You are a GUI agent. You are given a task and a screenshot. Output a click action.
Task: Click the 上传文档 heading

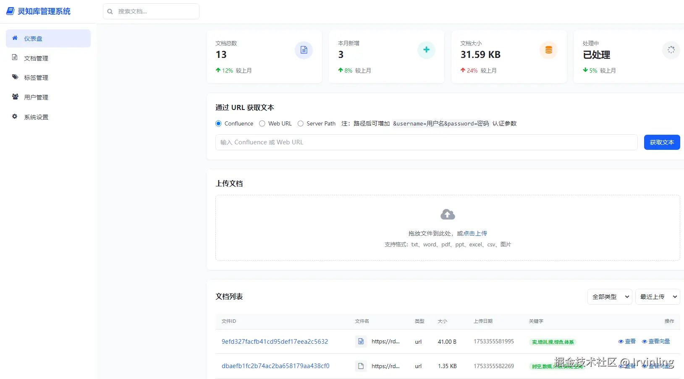tap(229, 184)
